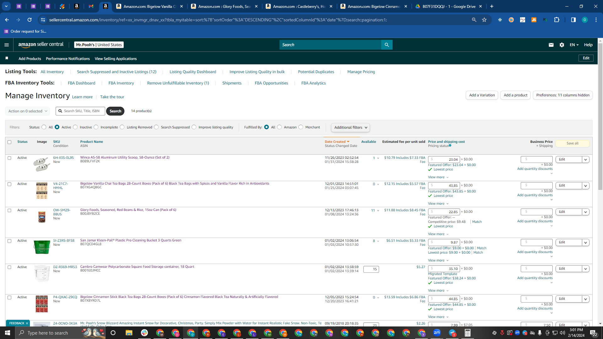Check the Winco AS-58 Scoop row checkbox
Screen dimensions: 603x339
9,158
